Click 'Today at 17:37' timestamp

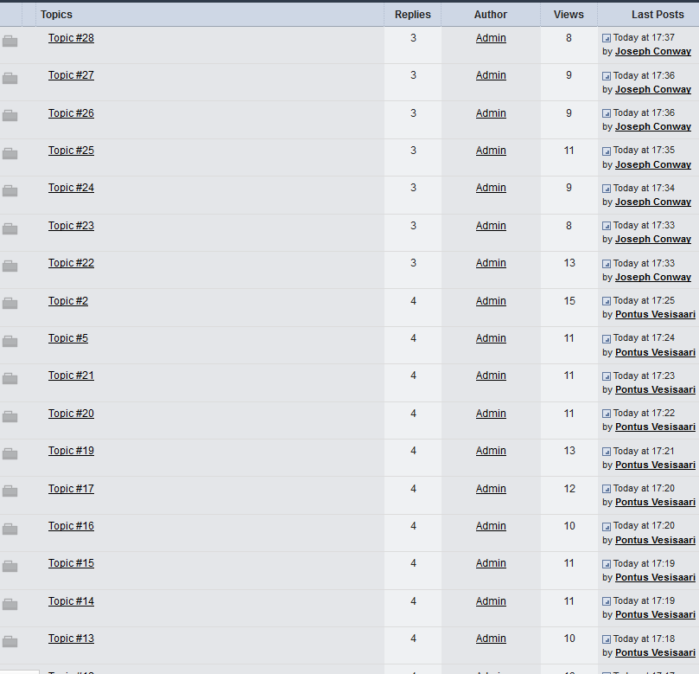click(644, 37)
